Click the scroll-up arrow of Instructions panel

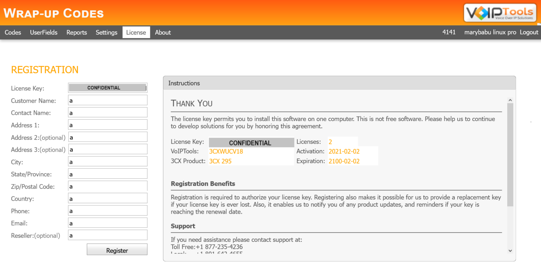[x=510, y=99]
